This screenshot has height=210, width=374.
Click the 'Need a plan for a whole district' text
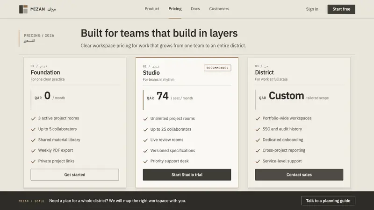point(118,201)
